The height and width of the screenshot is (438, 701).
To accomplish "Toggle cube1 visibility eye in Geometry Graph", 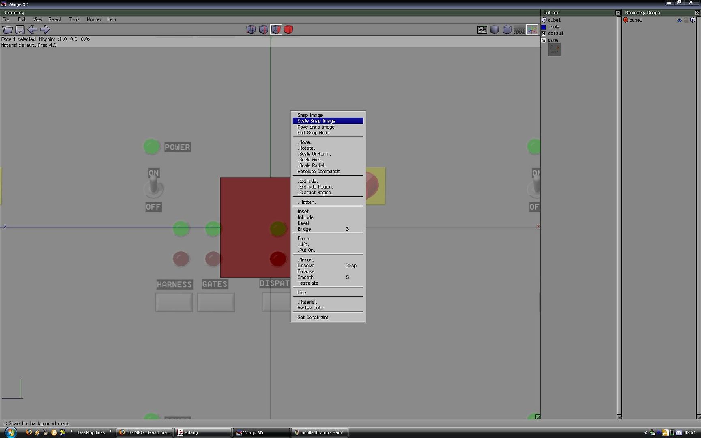I will [x=679, y=20].
